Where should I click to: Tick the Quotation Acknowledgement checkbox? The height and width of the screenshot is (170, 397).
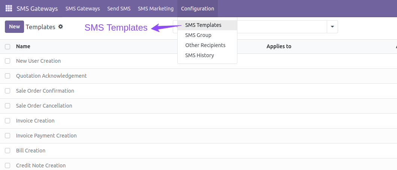pyautogui.click(x=8, y=76)
